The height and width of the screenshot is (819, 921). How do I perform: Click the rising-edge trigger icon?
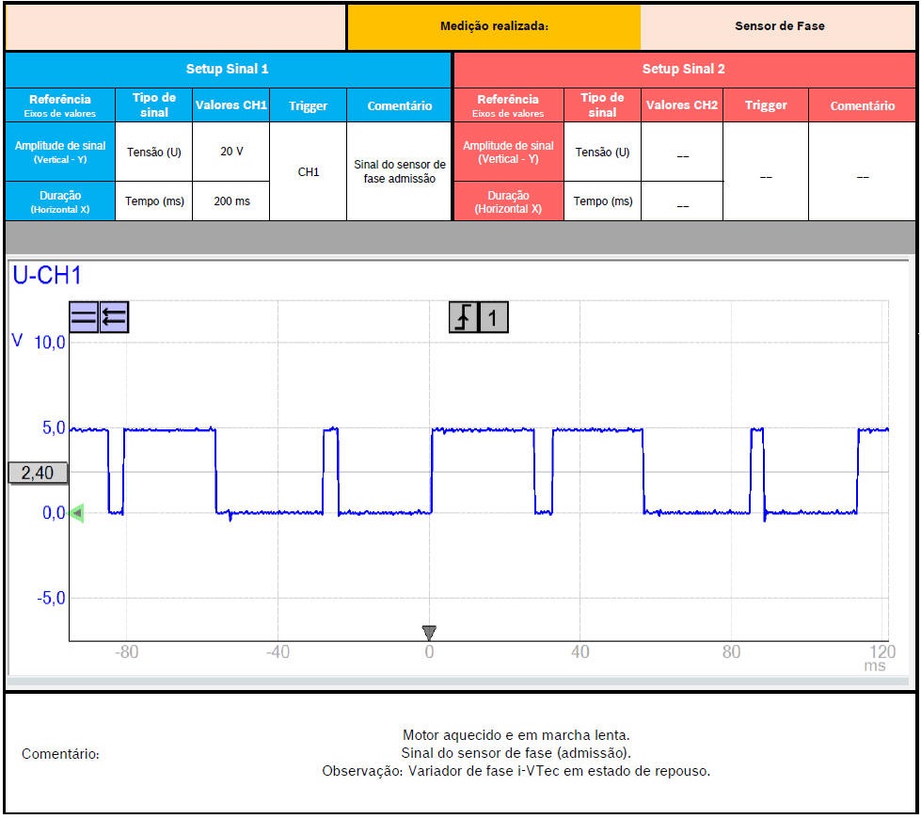464,318
